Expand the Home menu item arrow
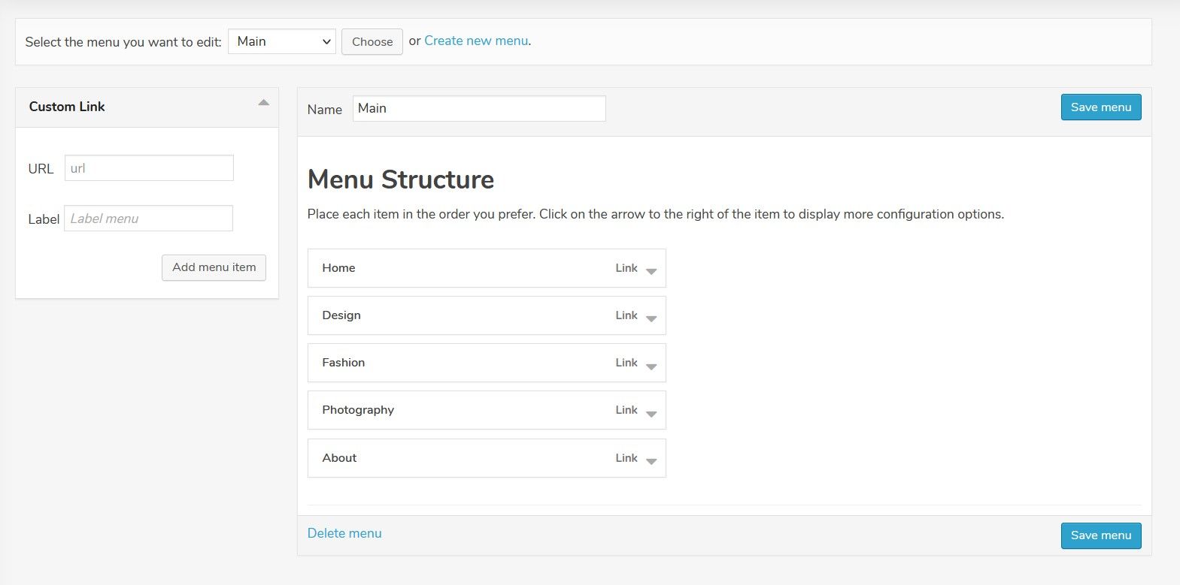Screen dimensions: 1180x585 click(651, 271)
